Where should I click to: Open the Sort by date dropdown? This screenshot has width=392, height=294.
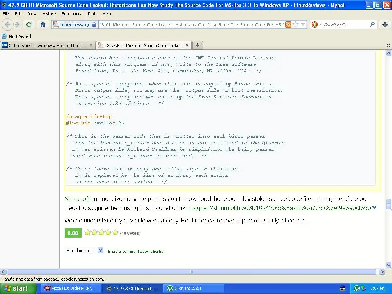coord(84,250)
